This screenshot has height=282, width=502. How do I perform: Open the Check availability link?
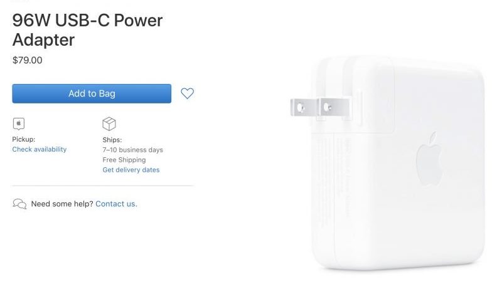(x=40, y=149)
